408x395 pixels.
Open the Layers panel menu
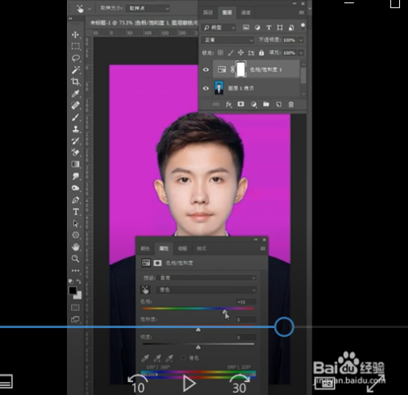pos(301,13)
